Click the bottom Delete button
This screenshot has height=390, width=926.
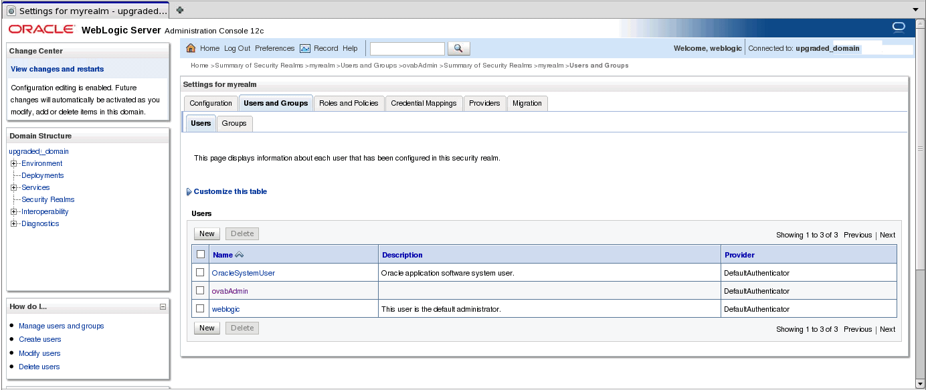(x=242, y=328)
